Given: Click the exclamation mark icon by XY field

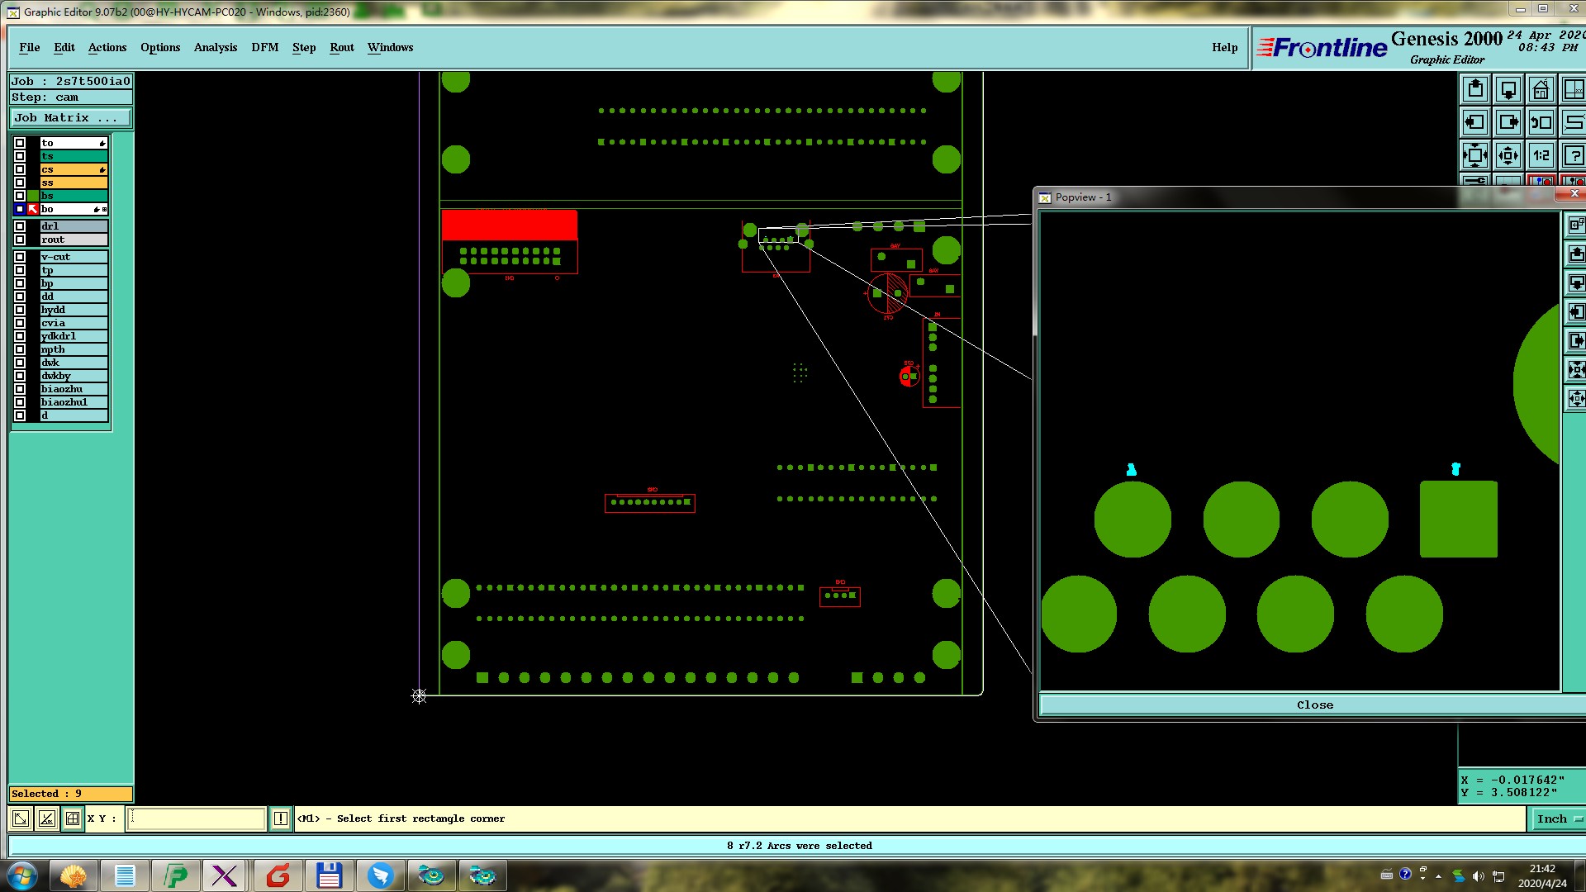Looking at the screenshot, I should tap(281, 818).
